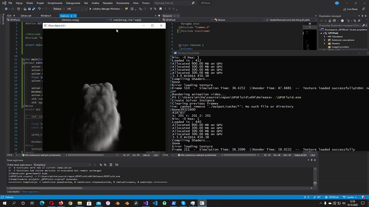
Task: Open the Lista błędów tab
Action: (x=13, y=192)
